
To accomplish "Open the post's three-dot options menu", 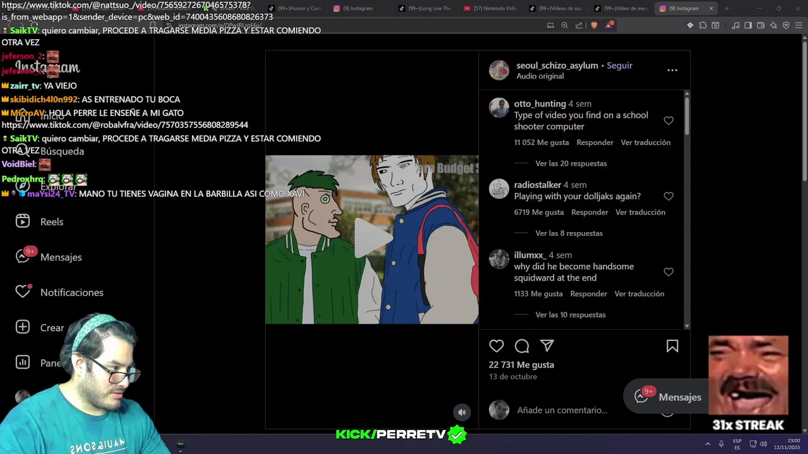I will click(672, 70).
